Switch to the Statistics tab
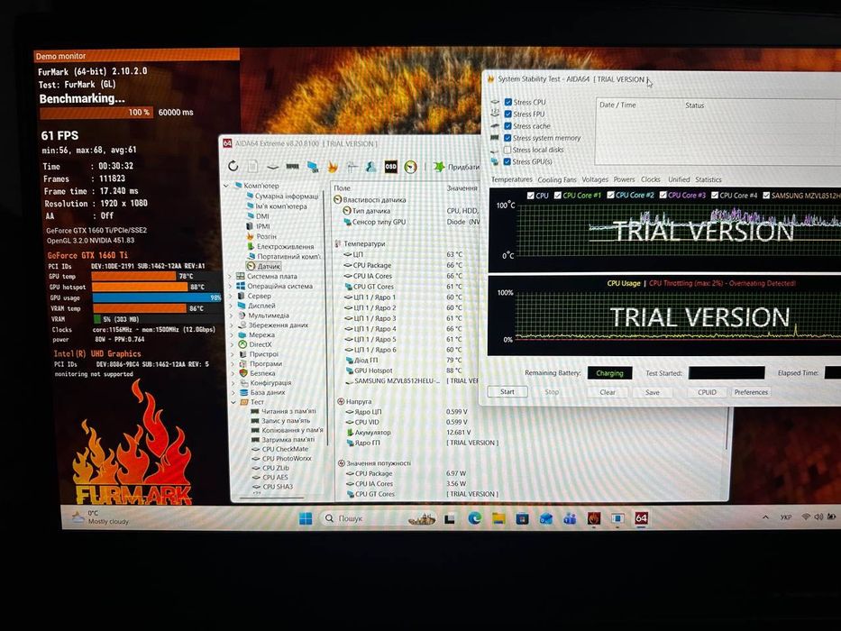841x631 pixels. (708, 179)
